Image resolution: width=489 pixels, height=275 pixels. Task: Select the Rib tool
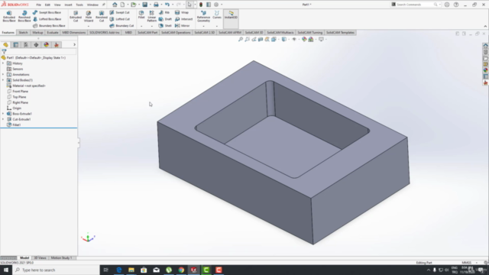click(x=164, y=12)
